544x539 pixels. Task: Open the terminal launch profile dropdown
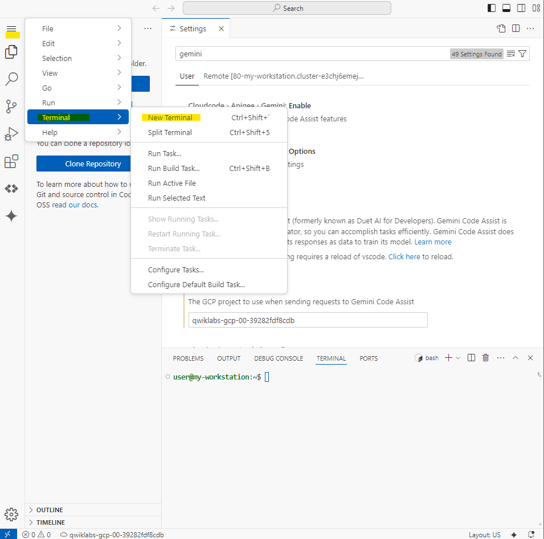click(458, 358)
